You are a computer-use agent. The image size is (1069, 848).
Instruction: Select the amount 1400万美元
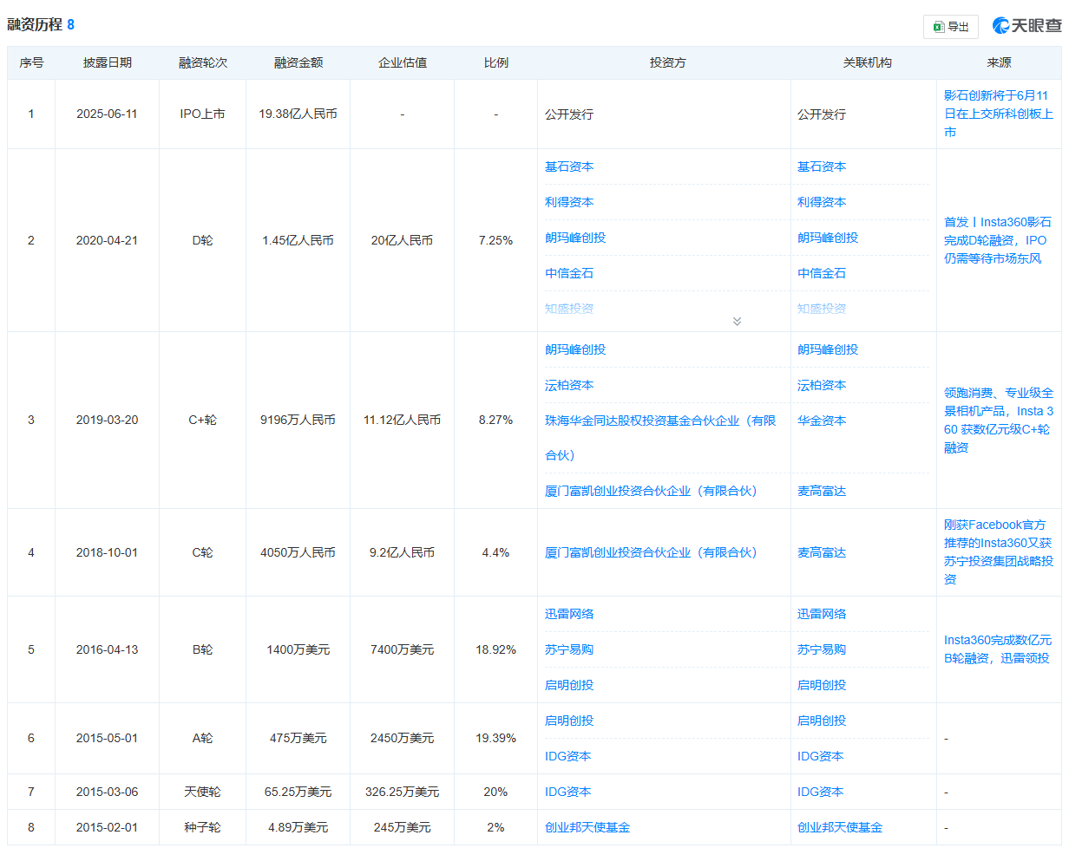pos(298,649)
